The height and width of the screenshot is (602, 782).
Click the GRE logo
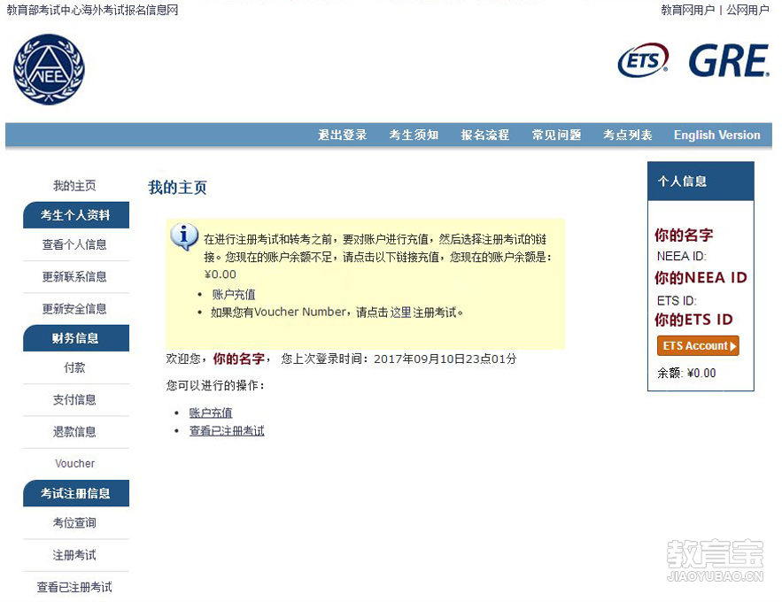tap(729, 60)
